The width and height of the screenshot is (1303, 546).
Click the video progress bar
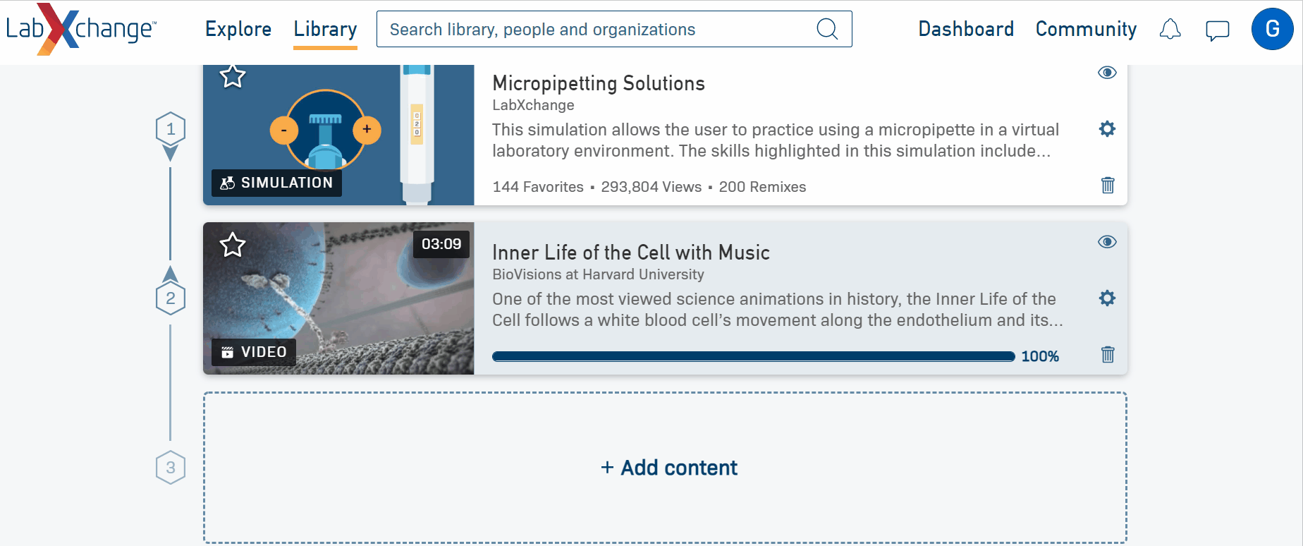pyautogui.click(x=753, y=356)
